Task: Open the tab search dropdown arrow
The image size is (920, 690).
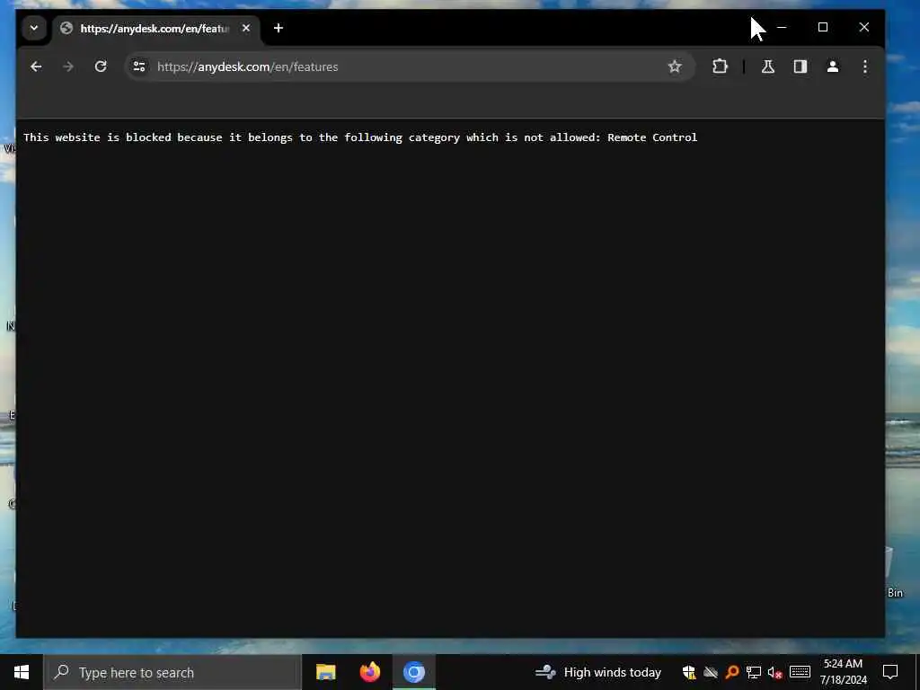Action: click(x=34, y=28)
